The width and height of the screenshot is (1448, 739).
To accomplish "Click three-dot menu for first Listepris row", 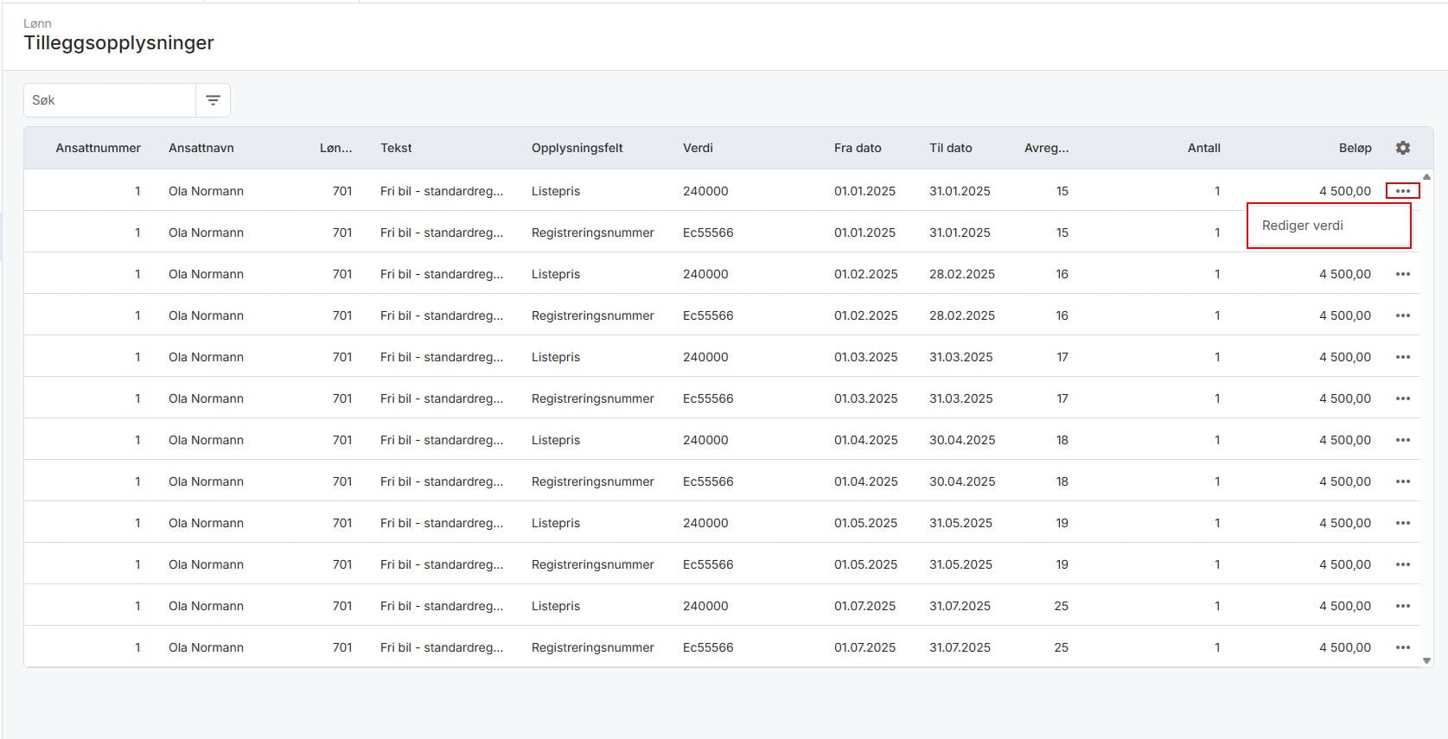I will [x=1402, y=191].
